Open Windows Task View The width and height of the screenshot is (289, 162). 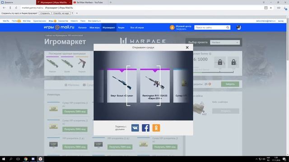coord(18,159)
